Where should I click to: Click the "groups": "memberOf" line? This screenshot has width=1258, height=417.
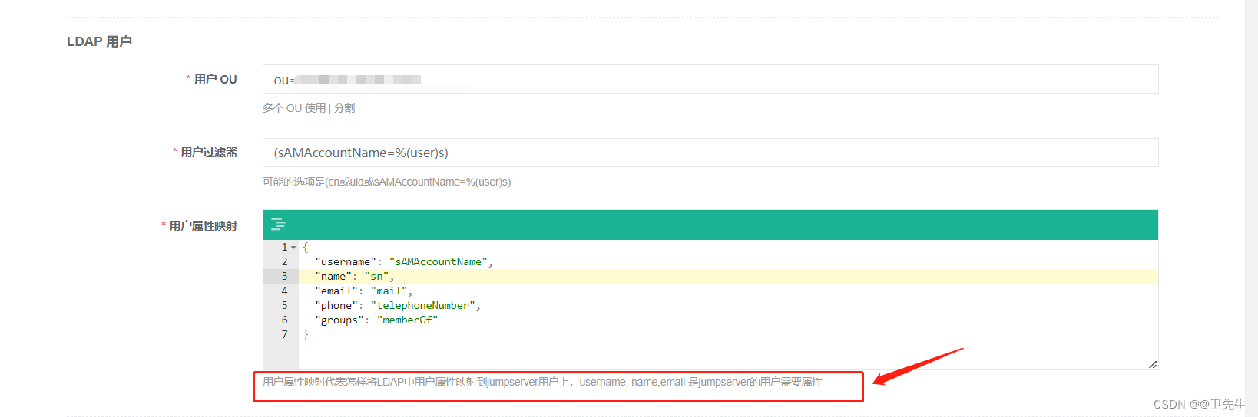(376, 320)
